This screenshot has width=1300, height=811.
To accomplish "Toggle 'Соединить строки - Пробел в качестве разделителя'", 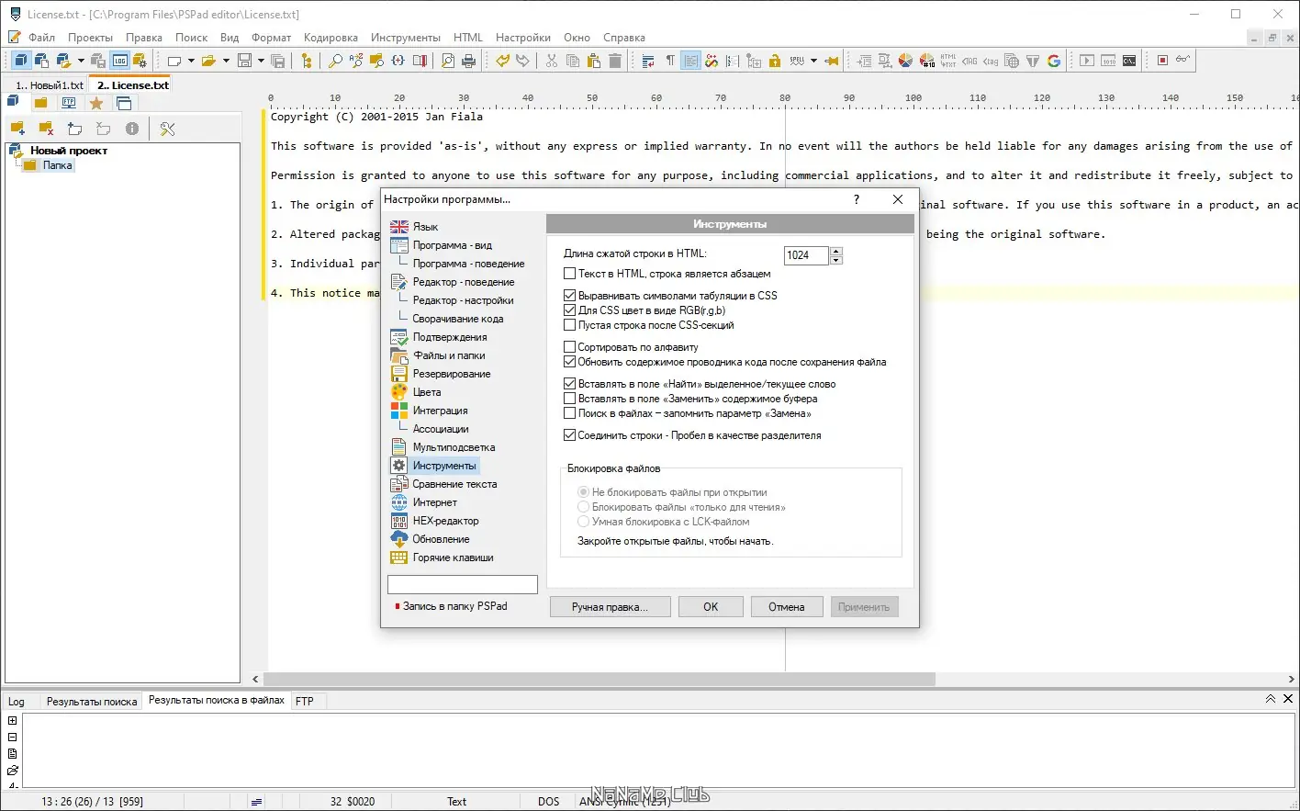I will [570, 435].
